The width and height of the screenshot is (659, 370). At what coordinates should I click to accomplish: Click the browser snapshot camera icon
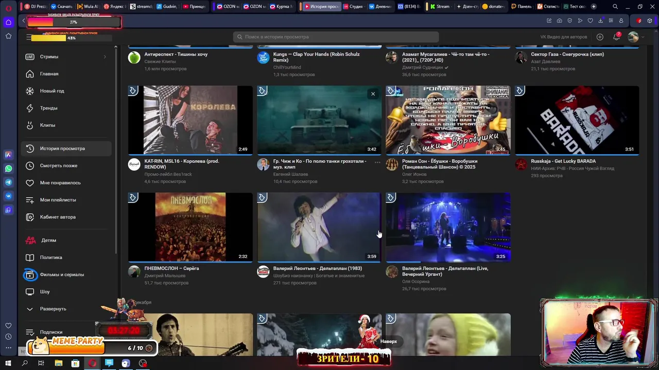point(559,21)
